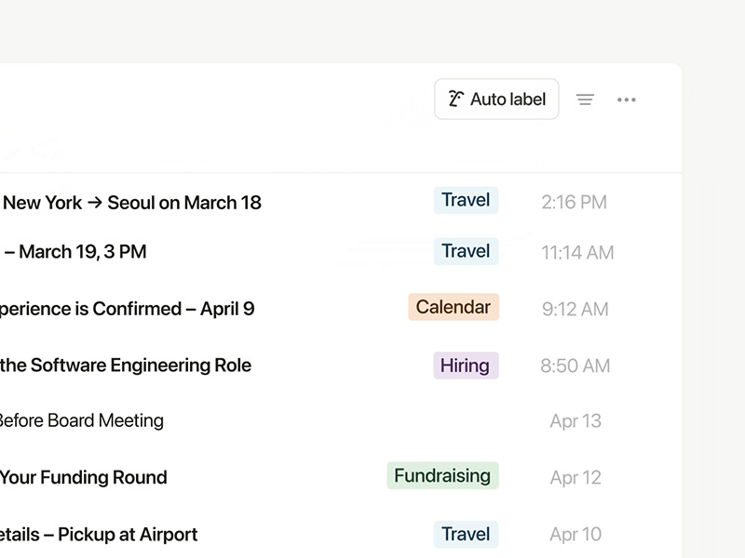
Task: Select the Travel label on 11:14 AM email
Action: (466, 252)
